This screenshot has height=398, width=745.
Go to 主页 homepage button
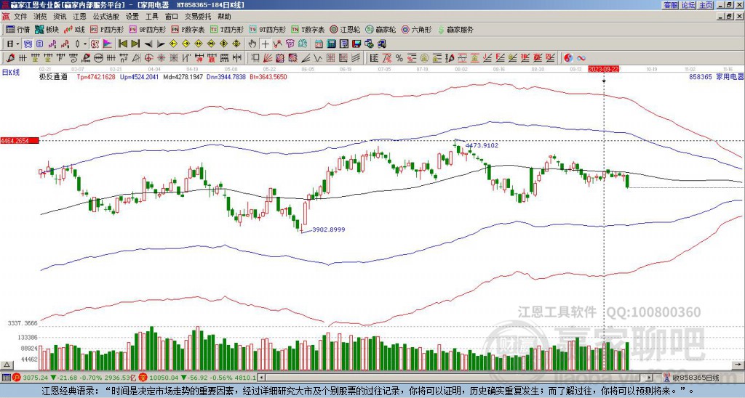tap(706, 5)
